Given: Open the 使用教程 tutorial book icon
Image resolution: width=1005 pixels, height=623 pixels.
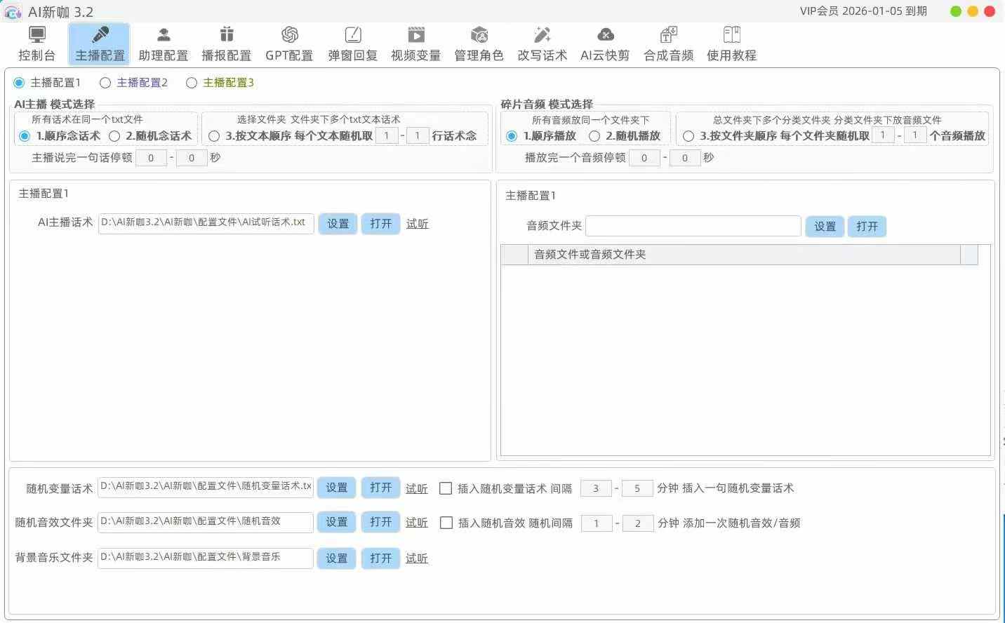Looking at the screenshot, I should click(731, 36).
